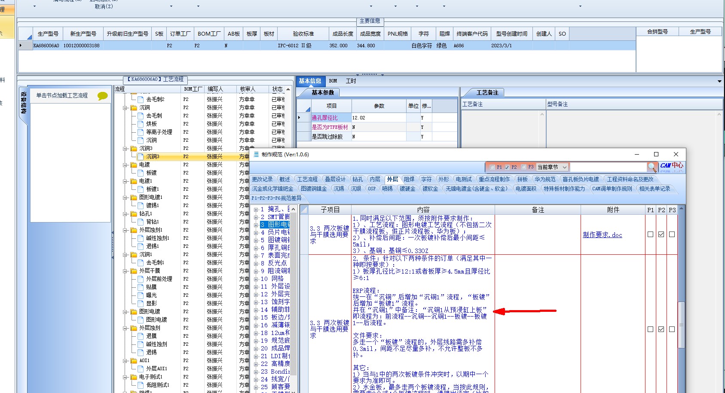The height and width of the screenshot is (393, 725).
Task: Select the KA686006A0 production model row
Action: (x=327, y=46)
